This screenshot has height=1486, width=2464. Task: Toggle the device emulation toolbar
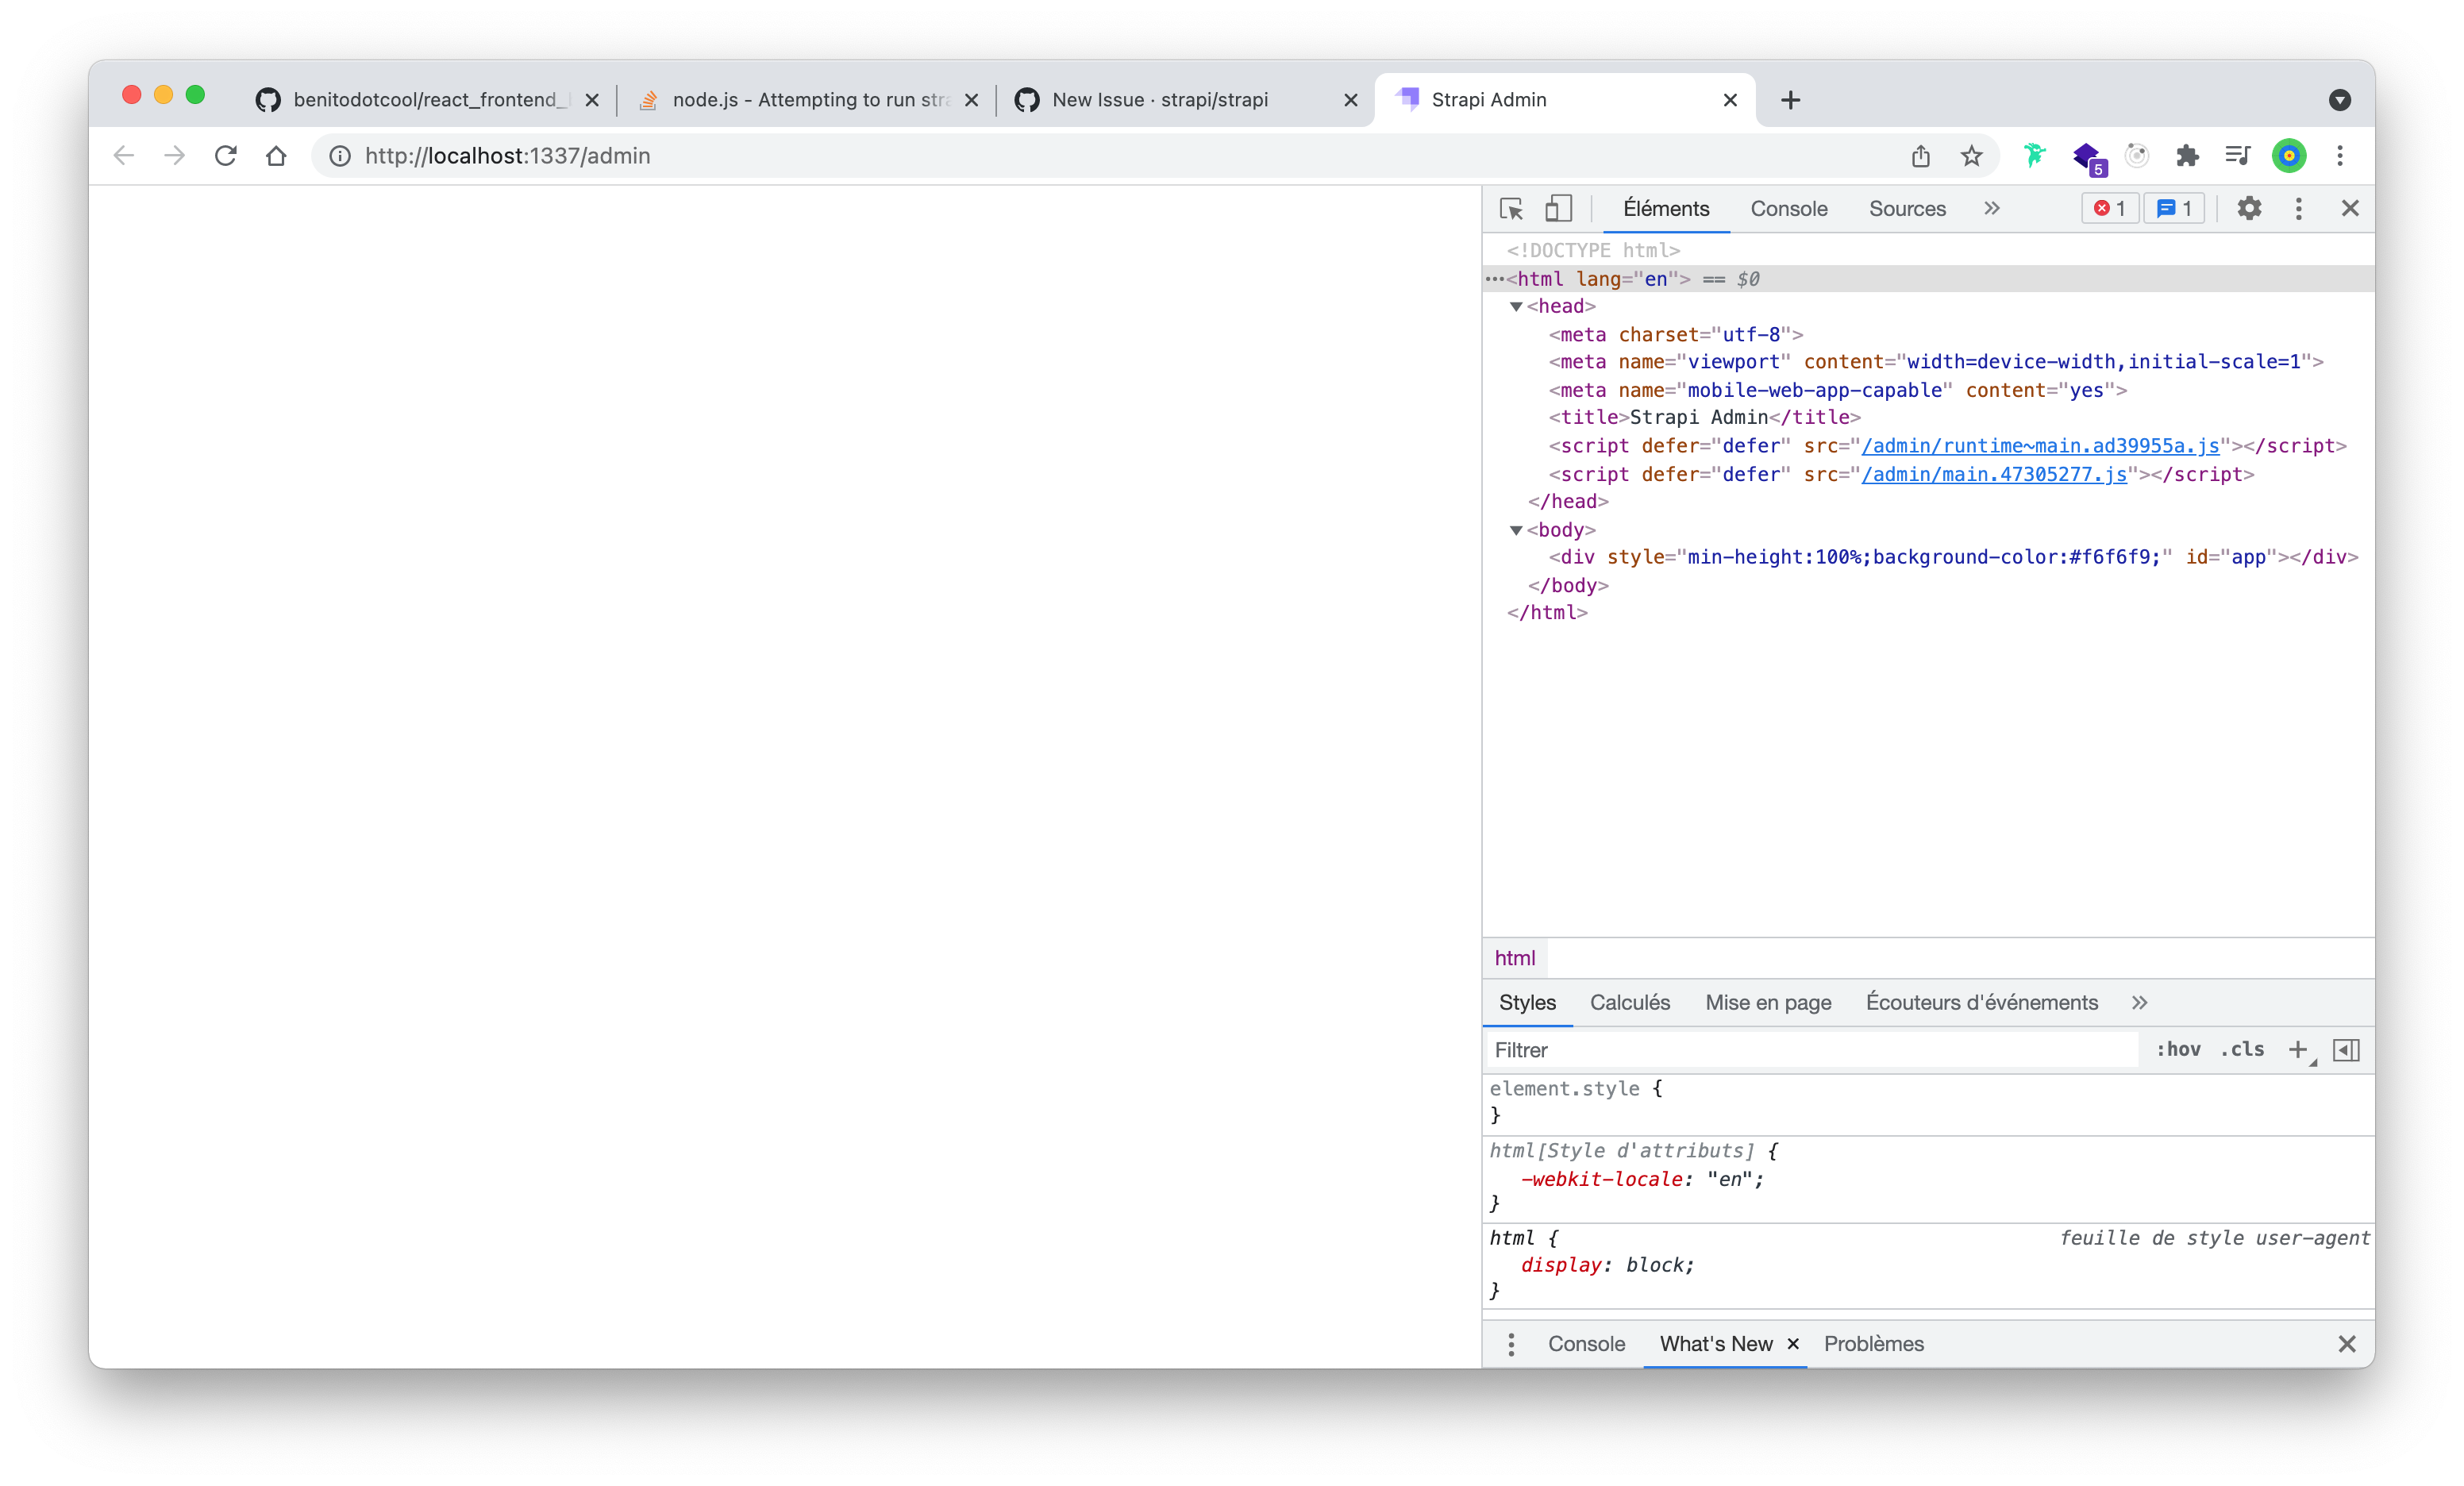click(x=1557, y=208)
